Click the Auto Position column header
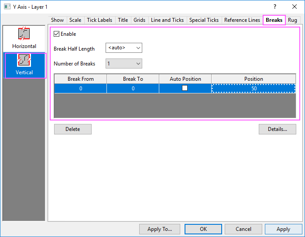 185,79
